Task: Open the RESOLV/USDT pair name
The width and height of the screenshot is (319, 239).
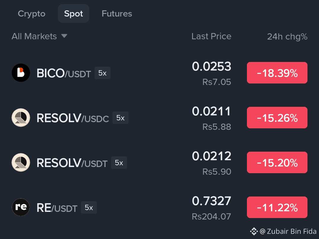Action: (72, 163)
